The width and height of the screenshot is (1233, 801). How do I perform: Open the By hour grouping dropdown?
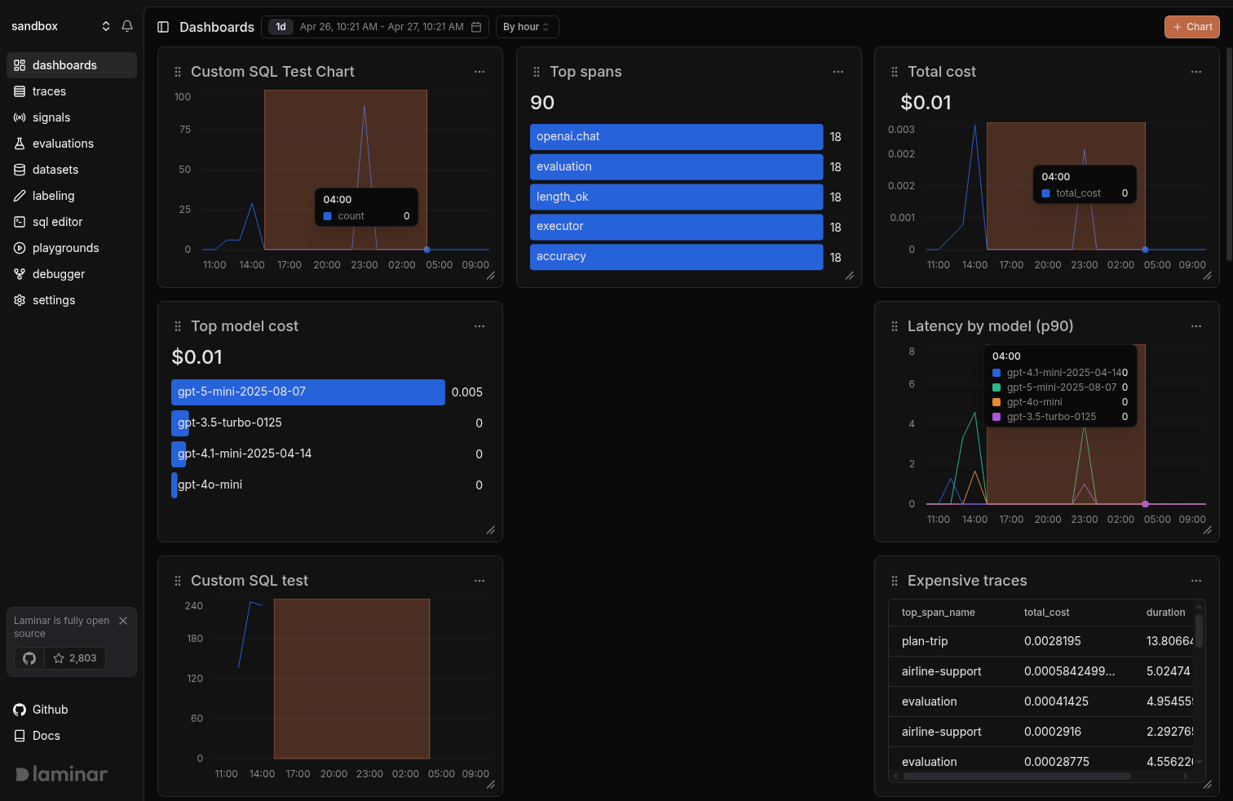pyautogui.click(x=527, y=27)
